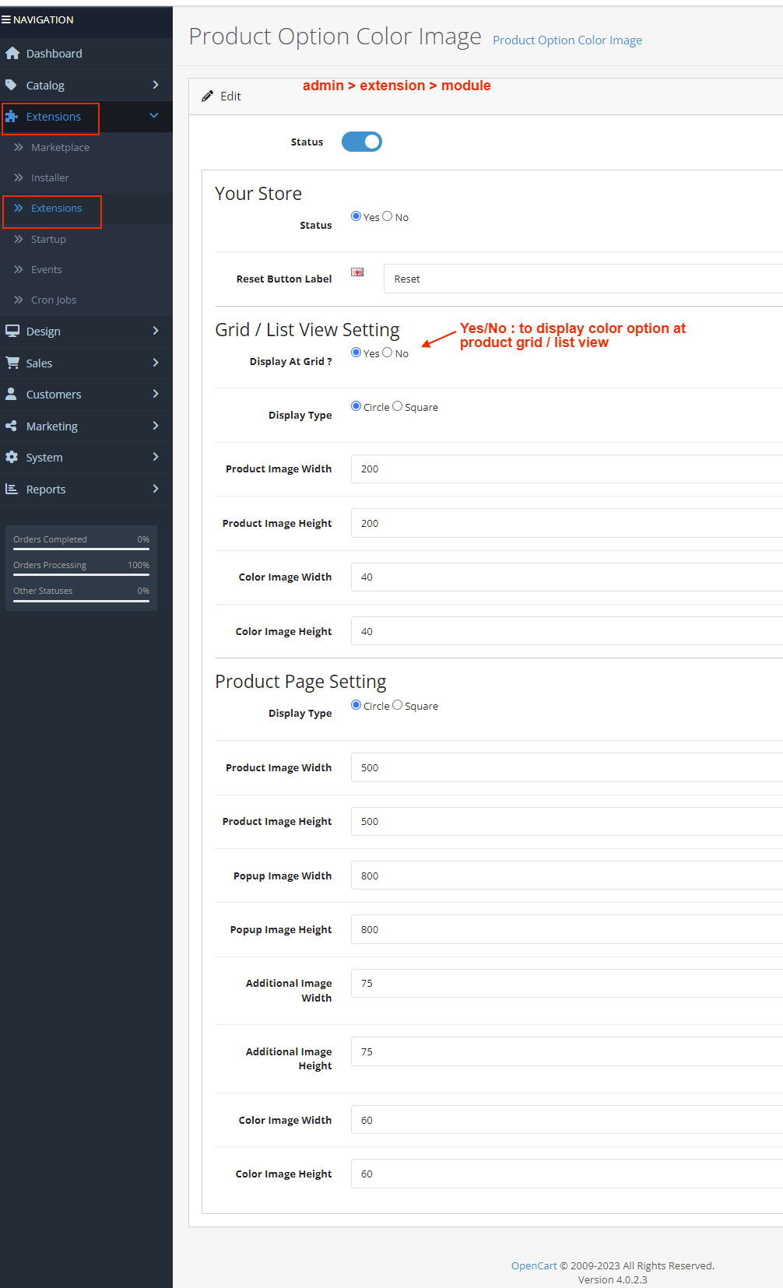Screen dimensions: 783x1288
Task: Select No for Your Store Status
Action: [x=388, y=216]
